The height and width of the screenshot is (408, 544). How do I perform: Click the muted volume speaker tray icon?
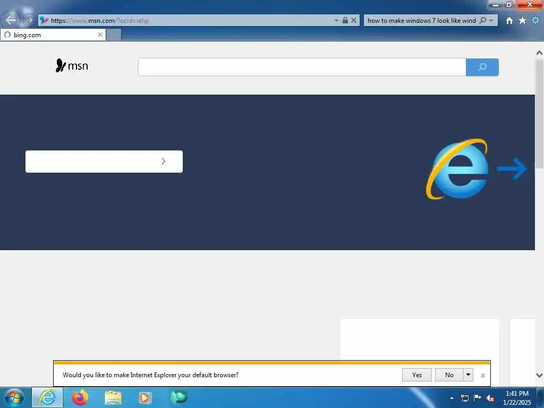(490, 398)
